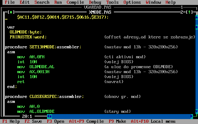Click Alt+F9 Compile in status bar
This screenshot has width=198, height=124.
pyautogui.click(x=86, y=122)
